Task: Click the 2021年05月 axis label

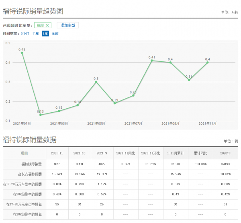Action: pyautogui.click(x=96, y=124)
